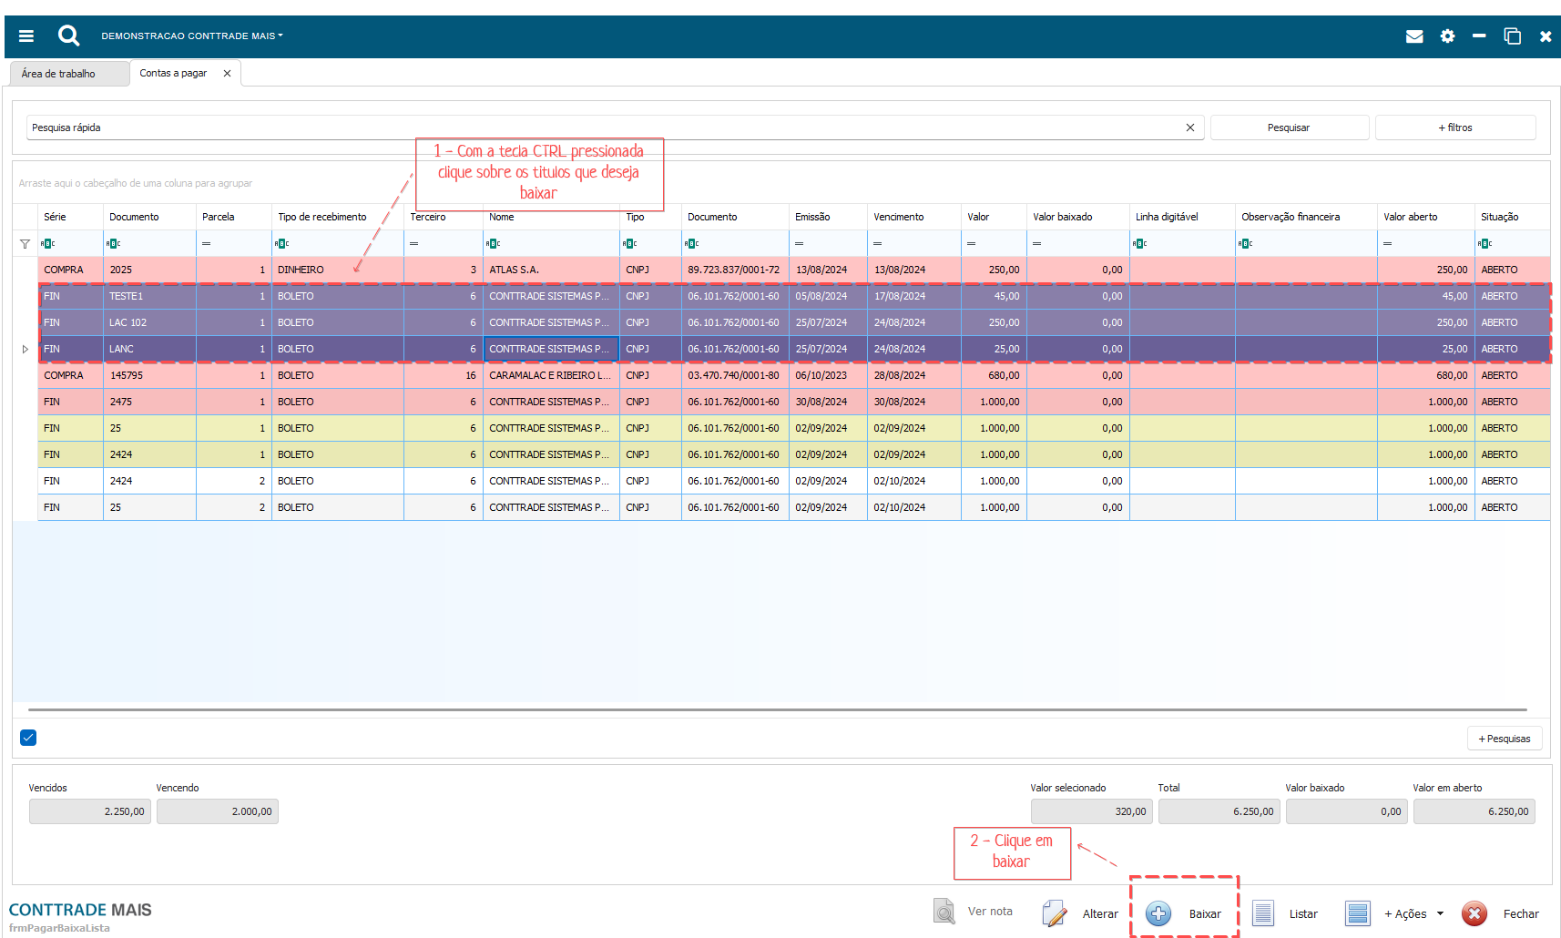Close the Contas a pagar tab
Image resolution: width=1561 pixels, height=938 pixels.
(227, 74)
